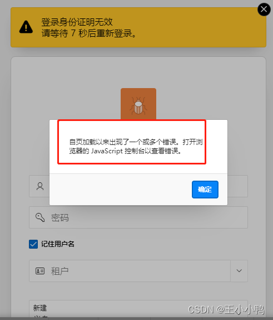Click the key icon beside 密码

tap(40, 217)
